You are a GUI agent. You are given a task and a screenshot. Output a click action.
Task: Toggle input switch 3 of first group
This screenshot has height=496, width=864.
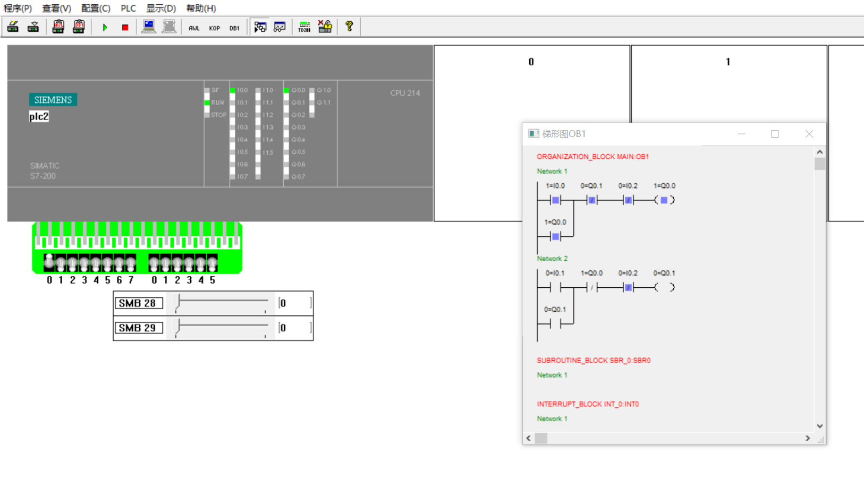84,262
